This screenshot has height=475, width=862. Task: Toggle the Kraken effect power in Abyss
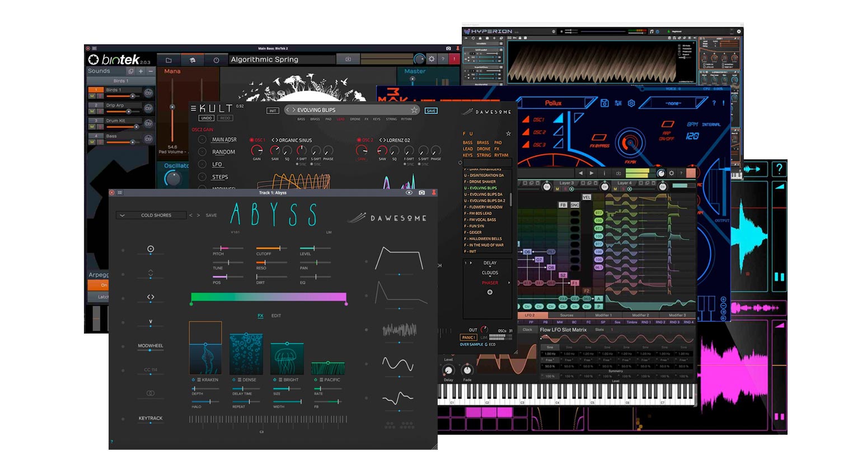(x=193, y=380)
